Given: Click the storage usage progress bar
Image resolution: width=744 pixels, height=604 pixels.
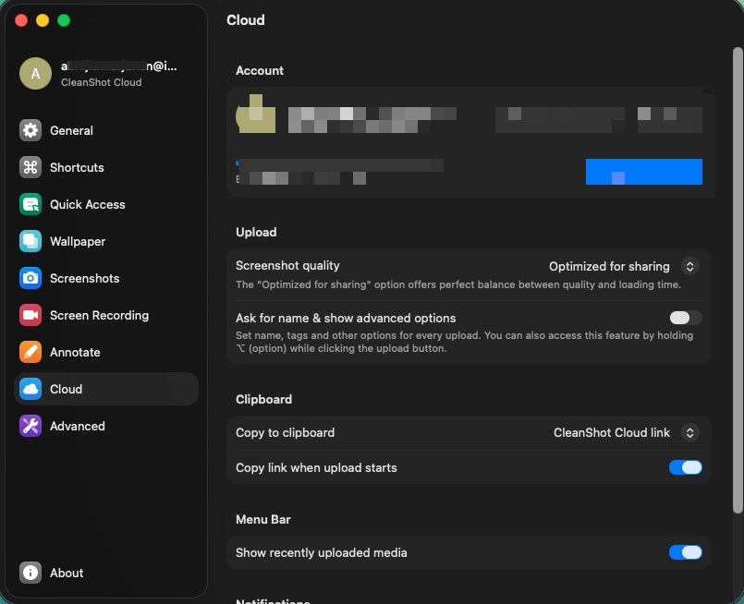Looking at the screenshot, I should click(x=340, y=164).
